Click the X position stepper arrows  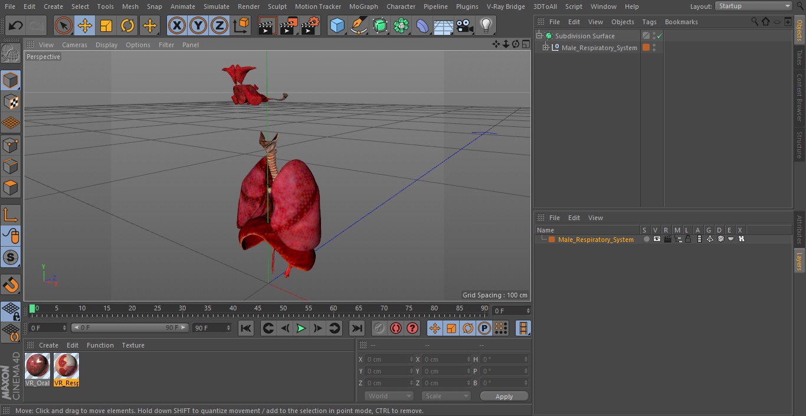tap(411, 359)
